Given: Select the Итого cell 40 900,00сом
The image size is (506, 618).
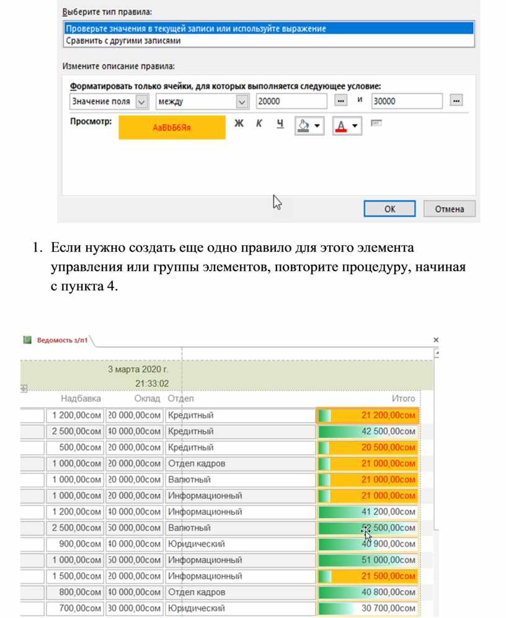Looking at the screenshot, I should (368, 544).
